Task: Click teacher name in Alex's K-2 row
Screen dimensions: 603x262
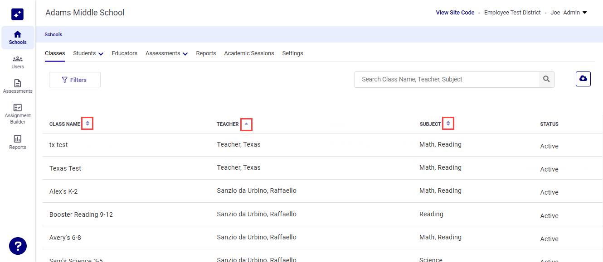Action: point(257,191)
